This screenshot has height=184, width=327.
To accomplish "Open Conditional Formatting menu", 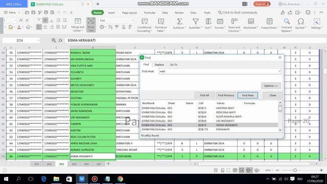I will click(x=144, y=25).
